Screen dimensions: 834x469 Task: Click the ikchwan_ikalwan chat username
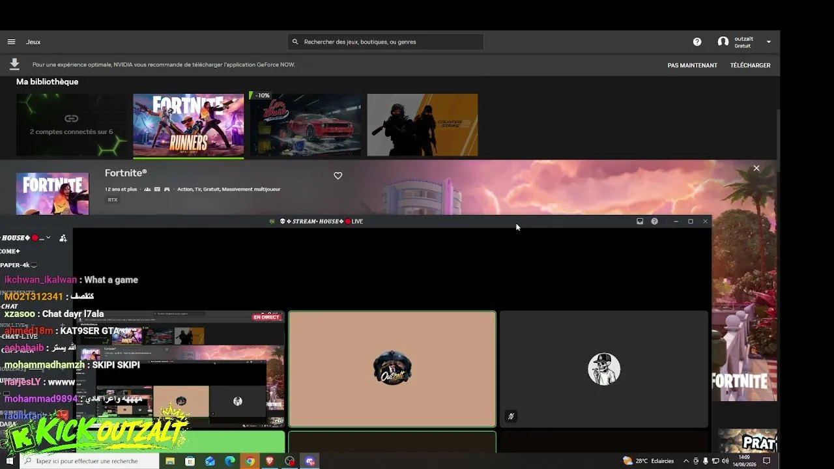coord(40,280)
